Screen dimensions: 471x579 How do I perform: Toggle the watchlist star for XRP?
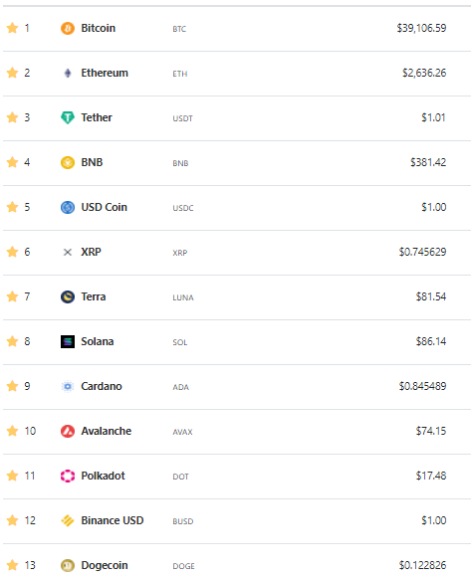12,252
